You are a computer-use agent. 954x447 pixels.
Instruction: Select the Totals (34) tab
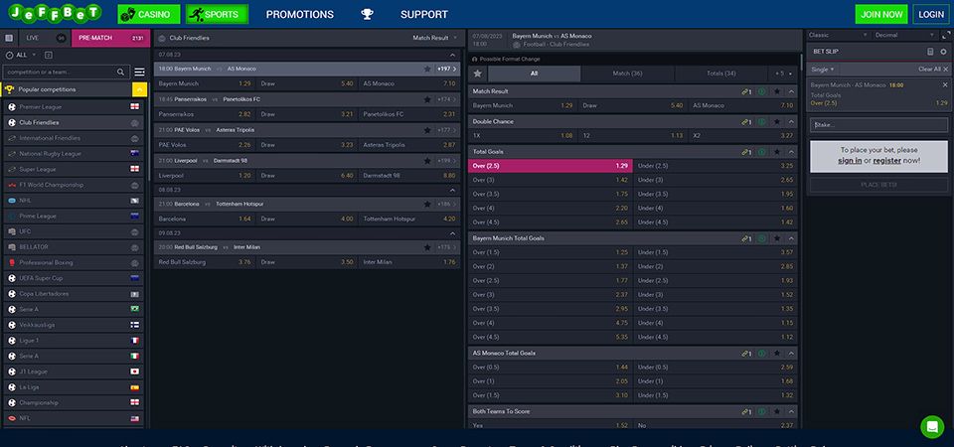point(721,74)
